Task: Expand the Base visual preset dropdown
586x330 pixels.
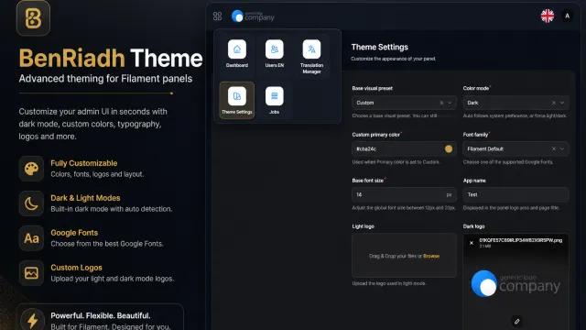Action: [450, 103]
